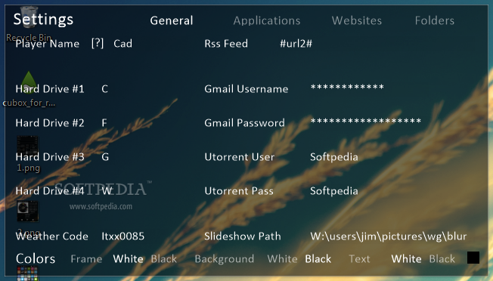The width and height of the screenshot is (493, 281).
Task: Click the Gmail Password label
Action: pyautogui.click(x=244, y=123)
